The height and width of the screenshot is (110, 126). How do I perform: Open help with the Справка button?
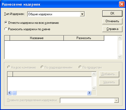tap(112, 29)
